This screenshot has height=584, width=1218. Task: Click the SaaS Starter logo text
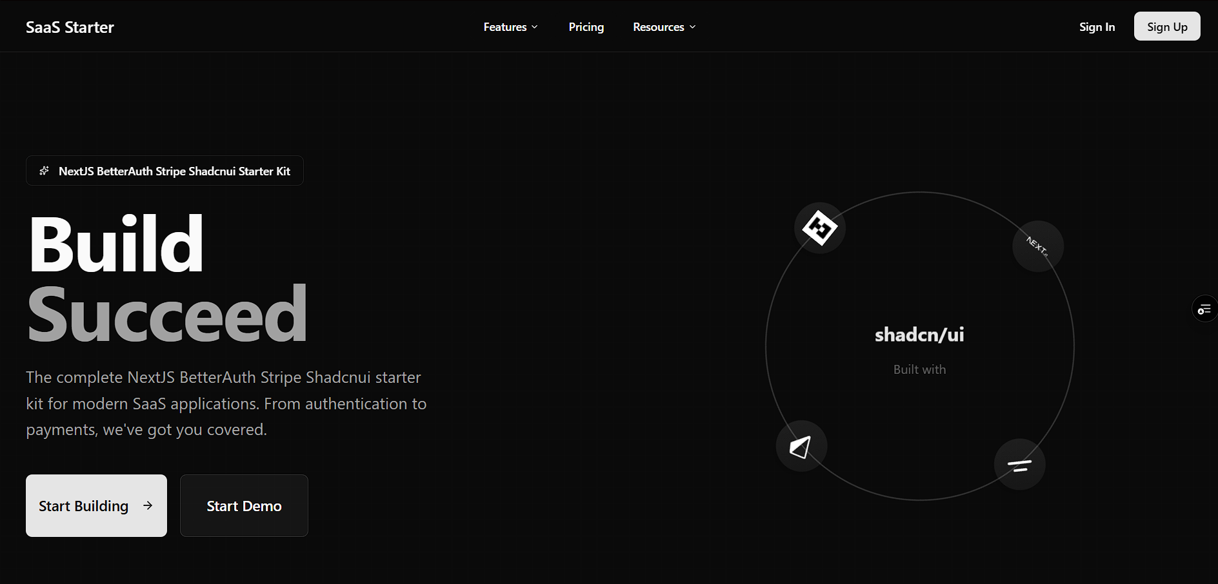pyautogui.click(x=69, y=27)
